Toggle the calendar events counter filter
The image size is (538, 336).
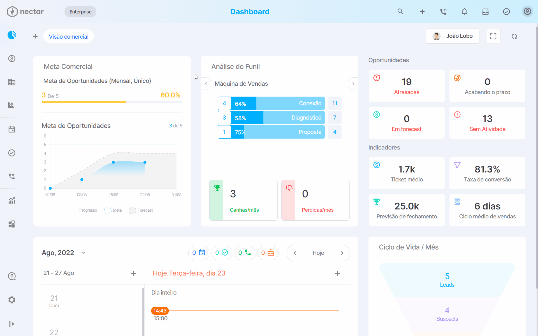click(199, 253)
